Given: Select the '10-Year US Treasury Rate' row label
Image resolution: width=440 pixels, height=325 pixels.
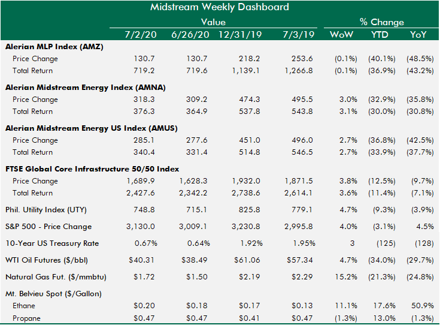Looking at the screenshot, I should pos(52,243).
